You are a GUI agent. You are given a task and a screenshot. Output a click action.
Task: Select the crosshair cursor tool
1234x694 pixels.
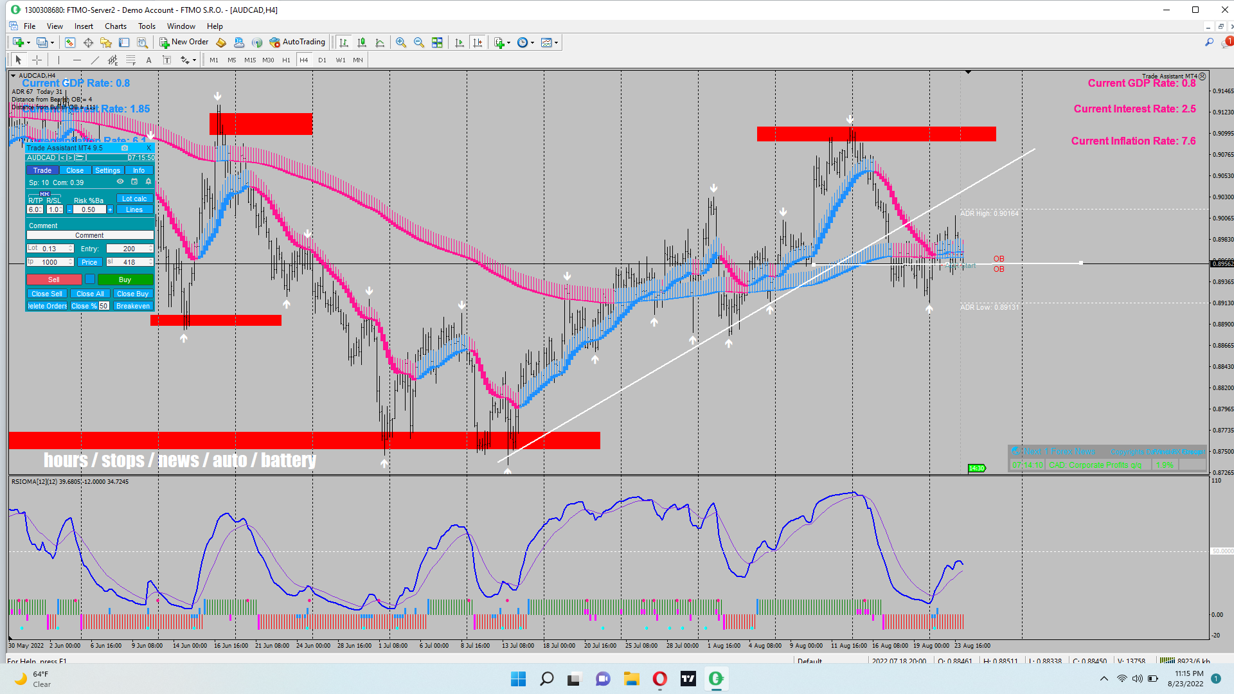[x=37, y=60]
